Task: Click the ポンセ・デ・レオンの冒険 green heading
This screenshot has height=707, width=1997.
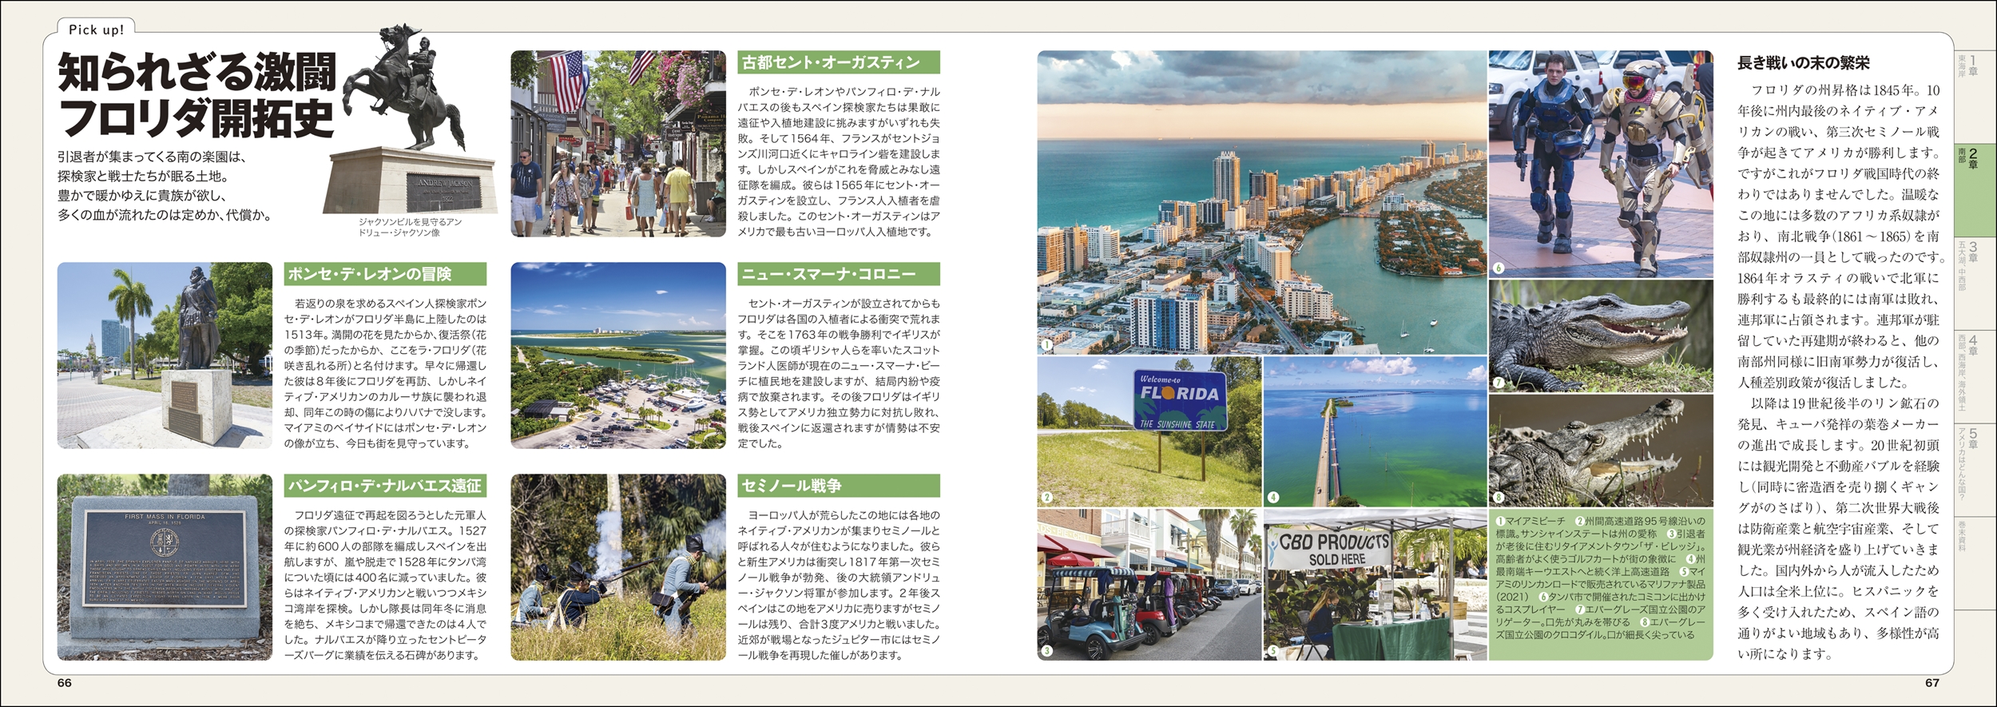Action: (x=385, y=274)
